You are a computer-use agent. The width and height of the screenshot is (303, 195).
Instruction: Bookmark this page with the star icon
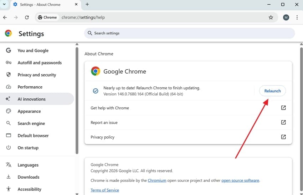point(271,17)
